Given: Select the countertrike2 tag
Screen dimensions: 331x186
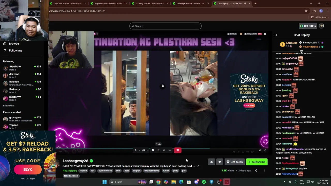Looking at the screenshot, I should (x=105, y=171).
